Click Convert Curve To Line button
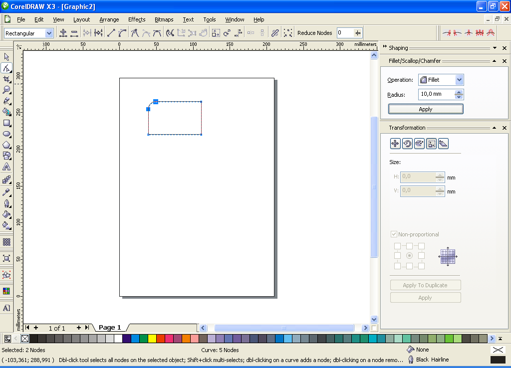 [x=111, y=33]
